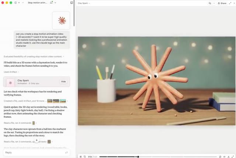Go back with the left arrow
The height and width of the screenshot is (158, 236).
[19, 3]
